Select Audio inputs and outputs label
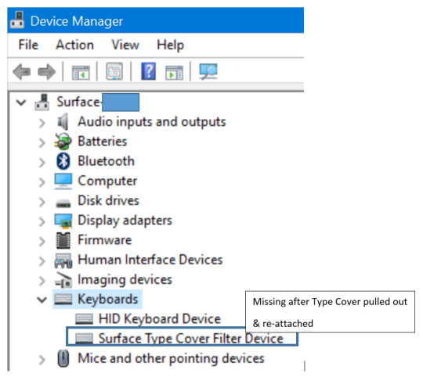This screenshot has height=377, width=423. 152,122
